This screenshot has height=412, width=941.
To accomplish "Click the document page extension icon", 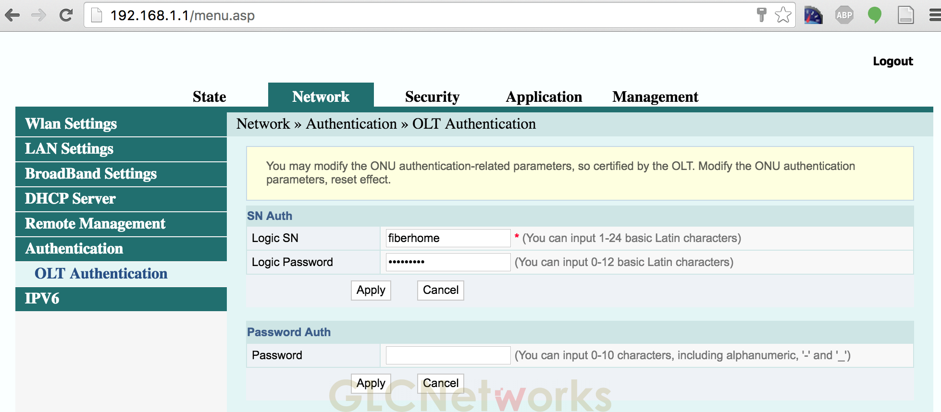I will (x=905, y=15).
